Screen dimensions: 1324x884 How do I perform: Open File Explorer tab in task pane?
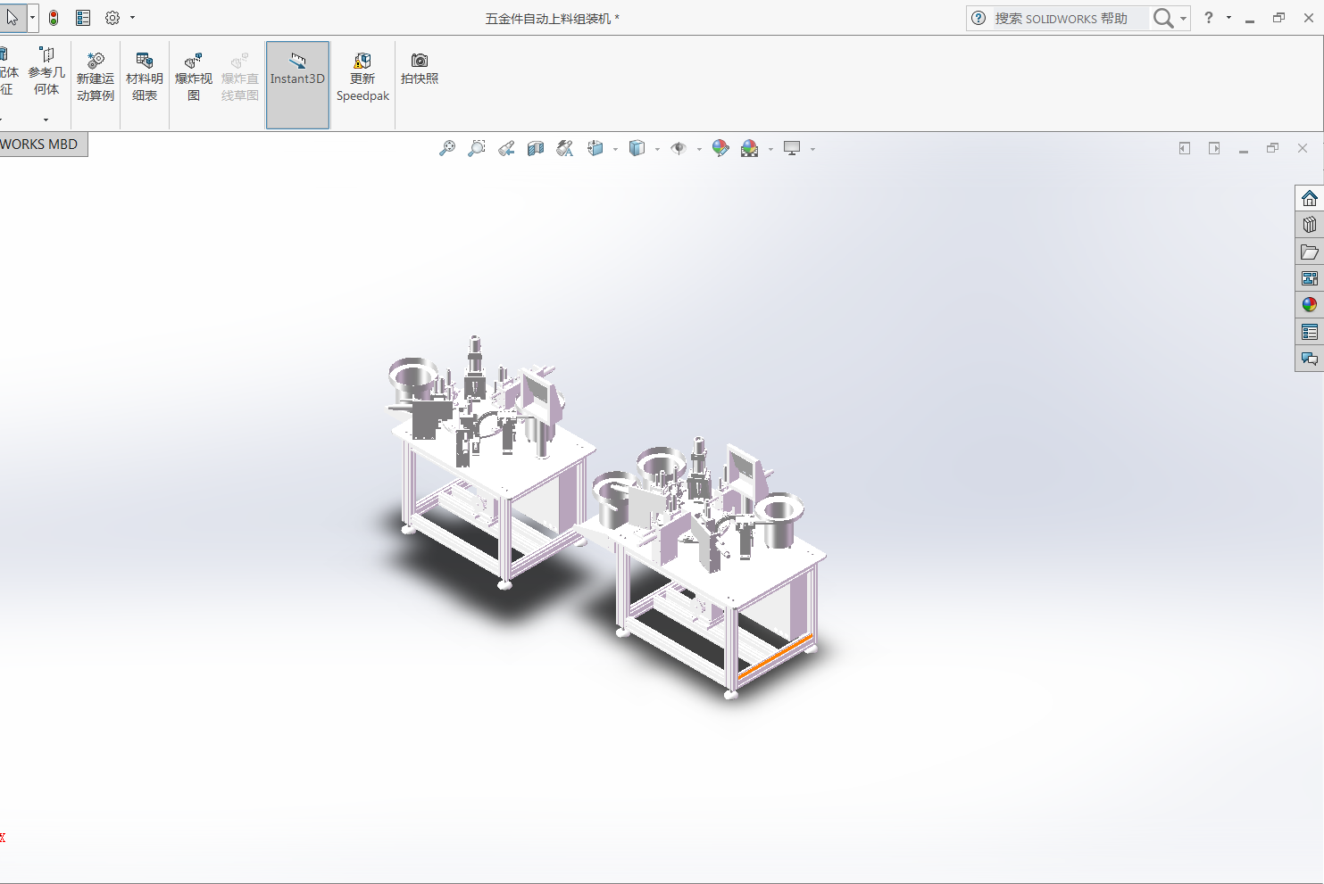point(1309,252)
